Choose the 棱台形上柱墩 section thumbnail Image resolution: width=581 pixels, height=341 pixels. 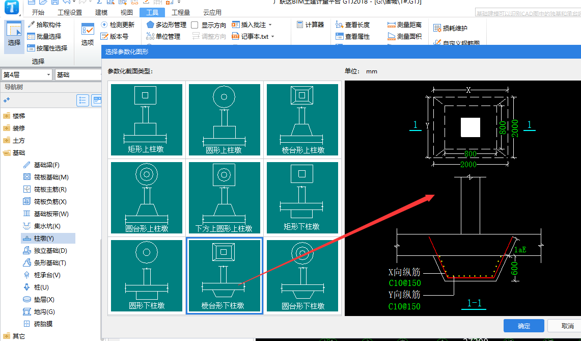pos(302,119)
